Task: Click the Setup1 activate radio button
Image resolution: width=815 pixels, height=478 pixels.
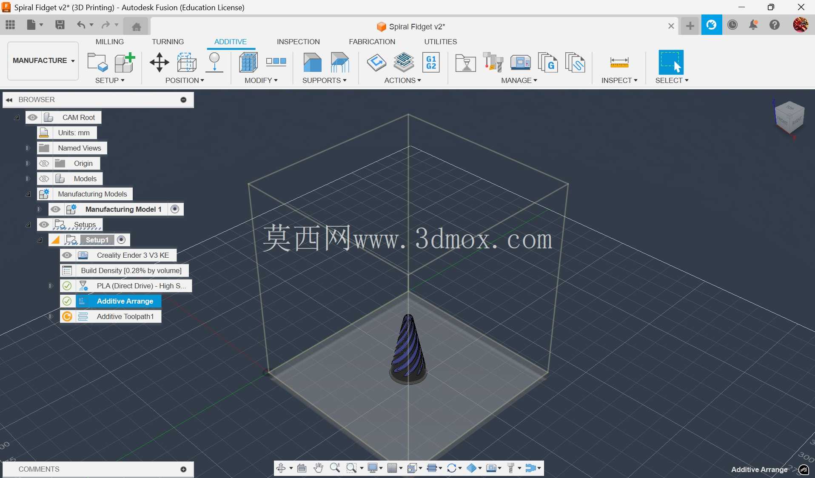Action: [122, 240]
